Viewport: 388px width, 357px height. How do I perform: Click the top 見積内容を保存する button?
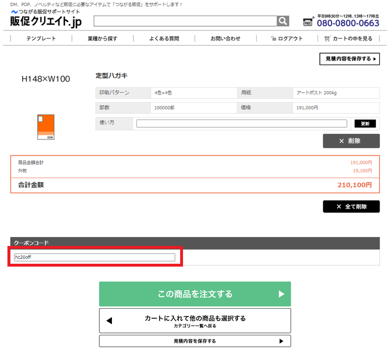click(349, 59)
